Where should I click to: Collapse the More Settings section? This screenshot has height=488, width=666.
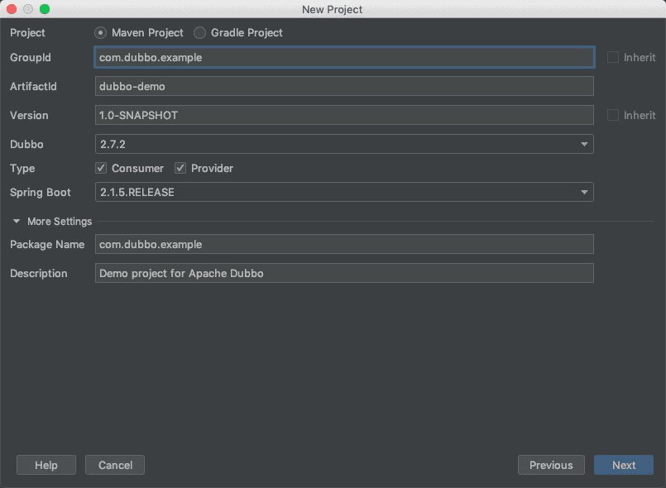17,222
